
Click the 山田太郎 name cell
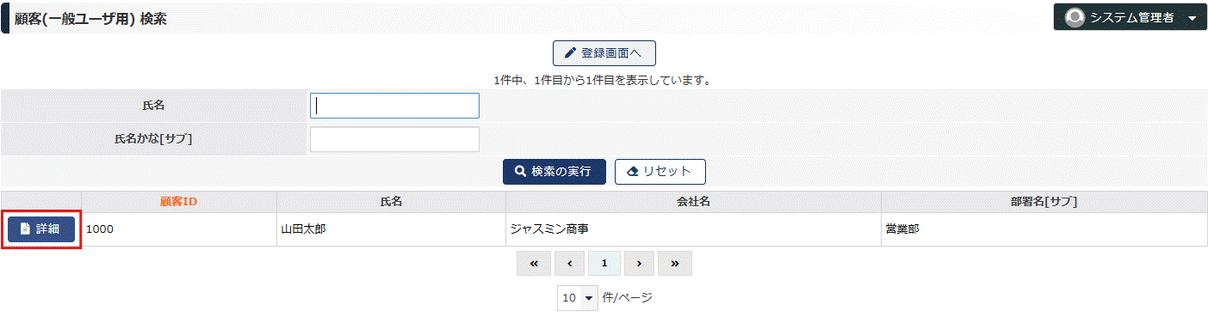pyautogui.click(x=391, y=230)
